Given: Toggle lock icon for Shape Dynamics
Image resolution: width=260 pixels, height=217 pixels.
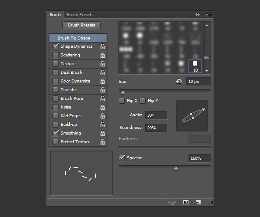Looking at the screenshot, I should pyautogui.click(x=103, y=46).
